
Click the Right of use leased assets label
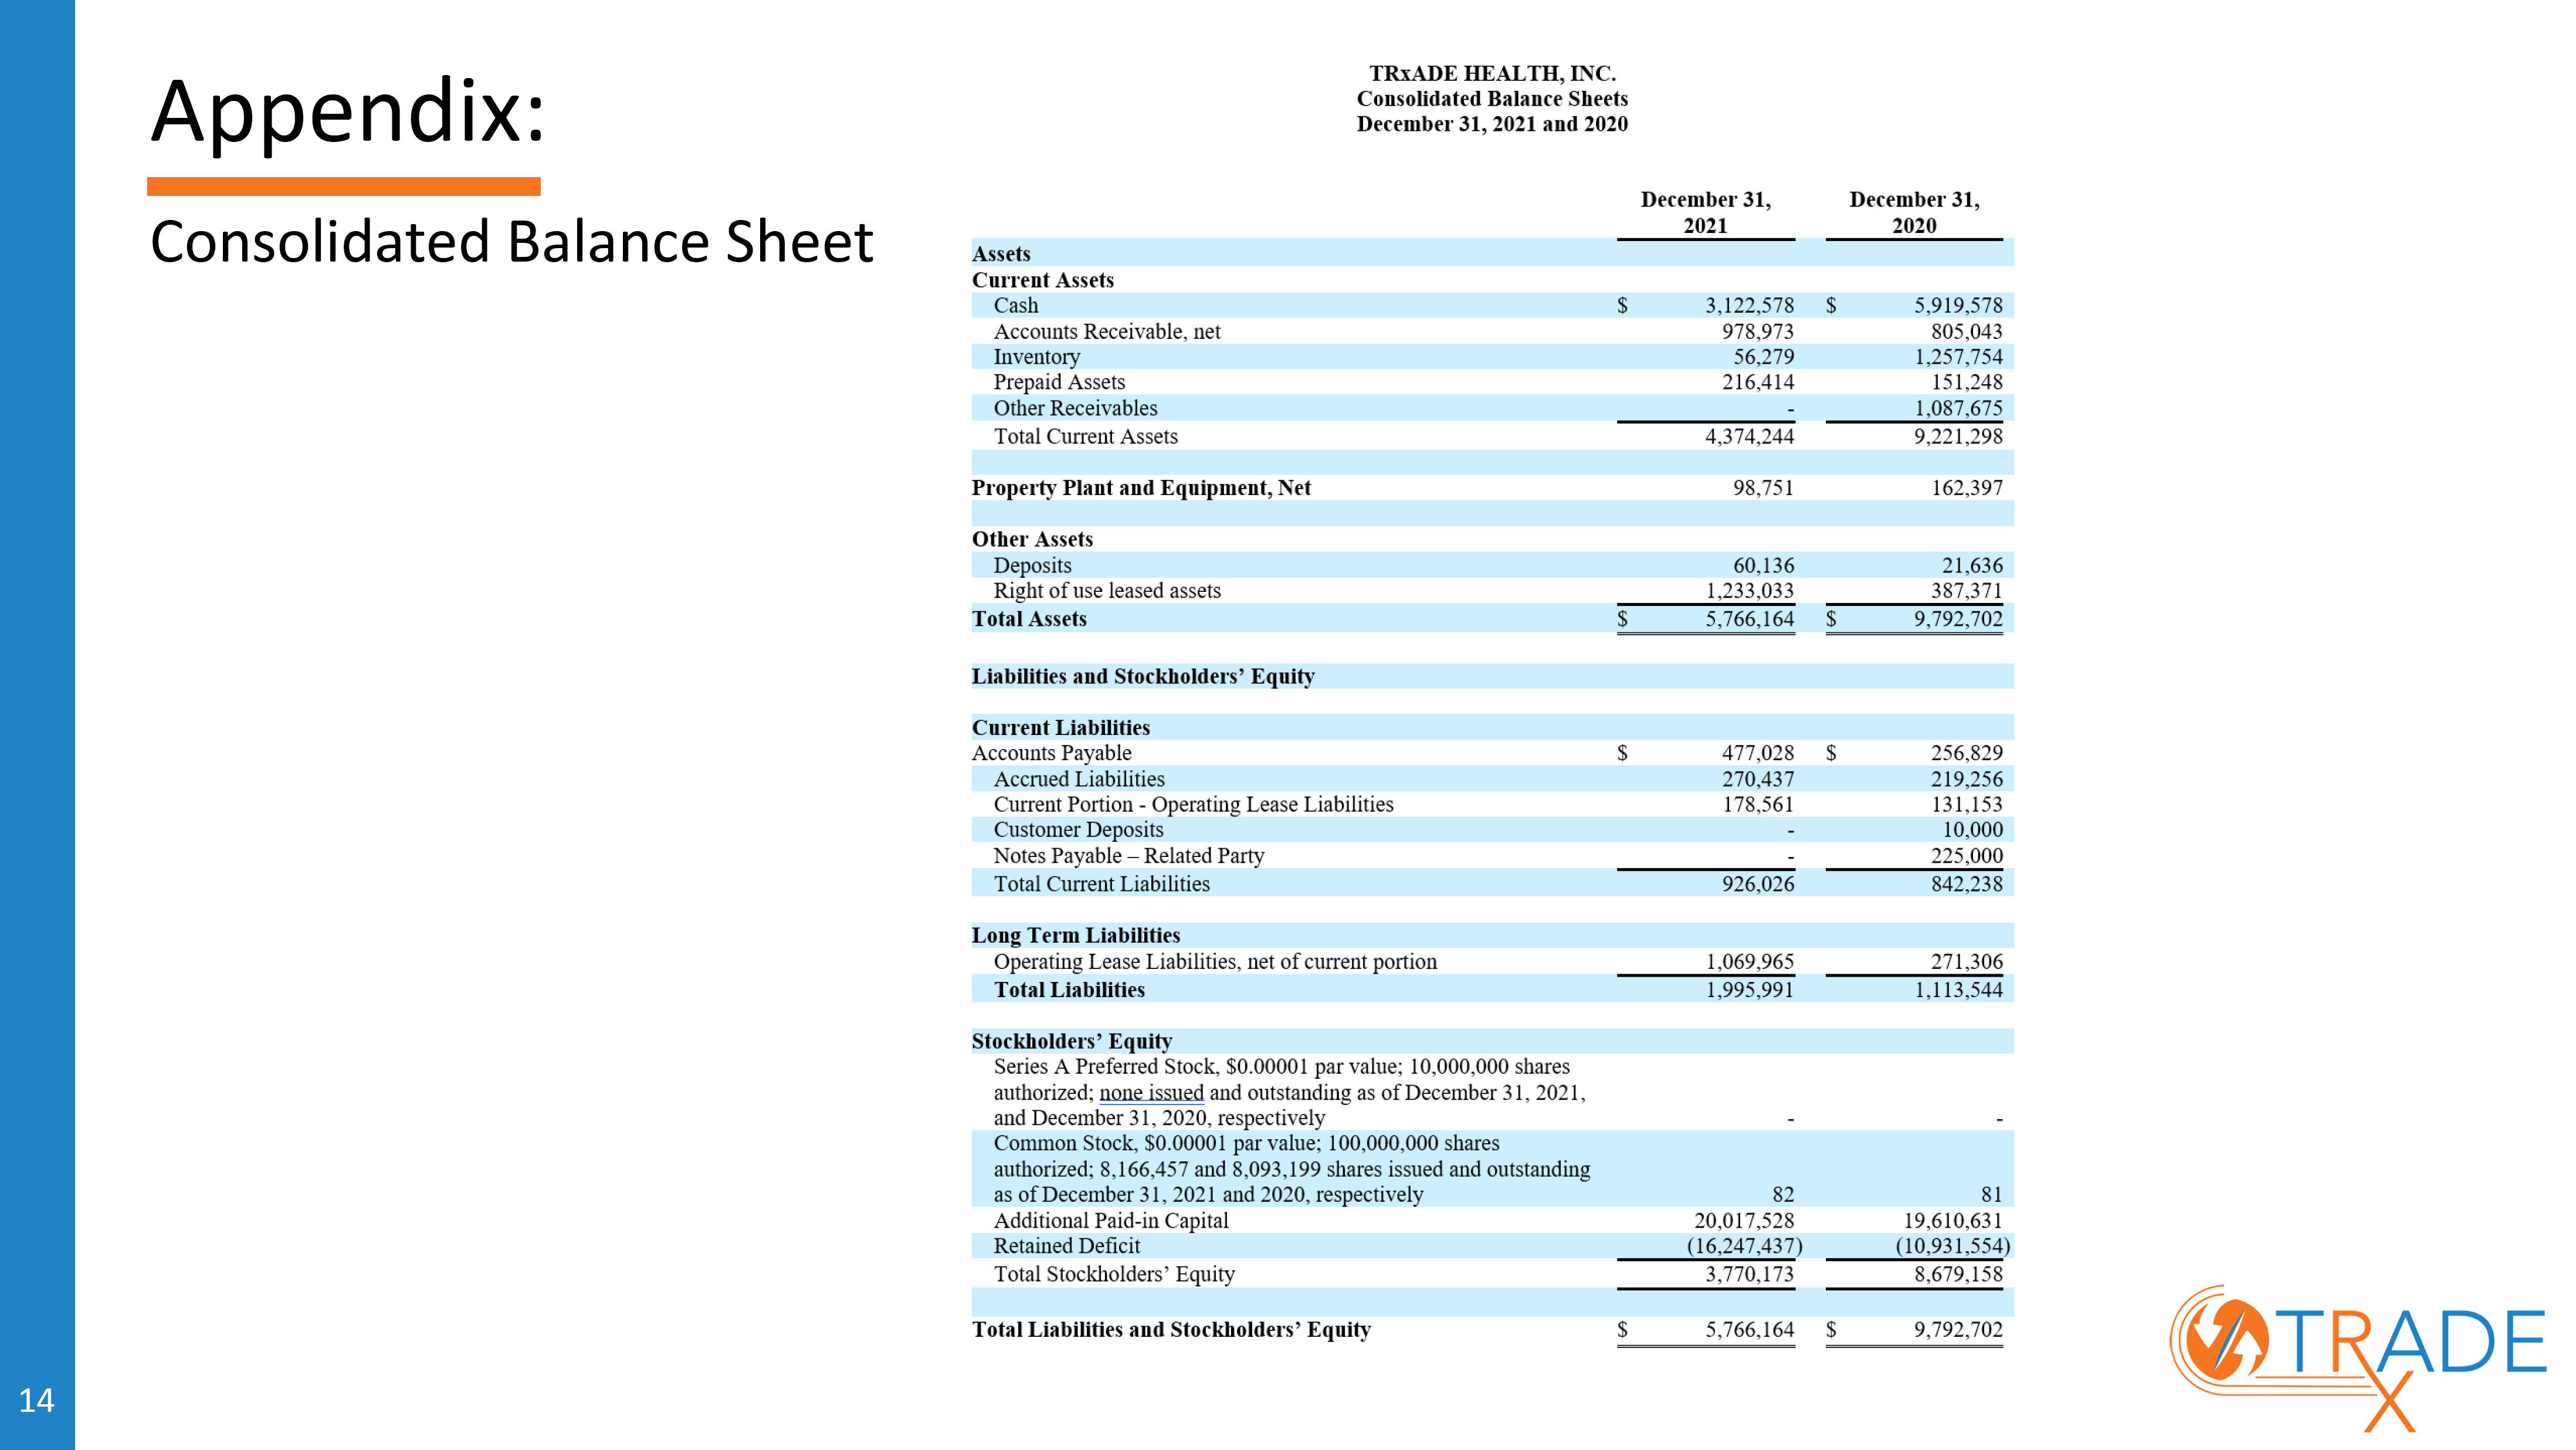1107,591
